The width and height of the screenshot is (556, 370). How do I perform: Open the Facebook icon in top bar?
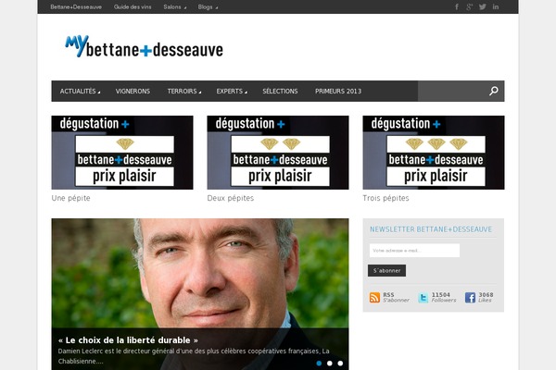[457, 6]
